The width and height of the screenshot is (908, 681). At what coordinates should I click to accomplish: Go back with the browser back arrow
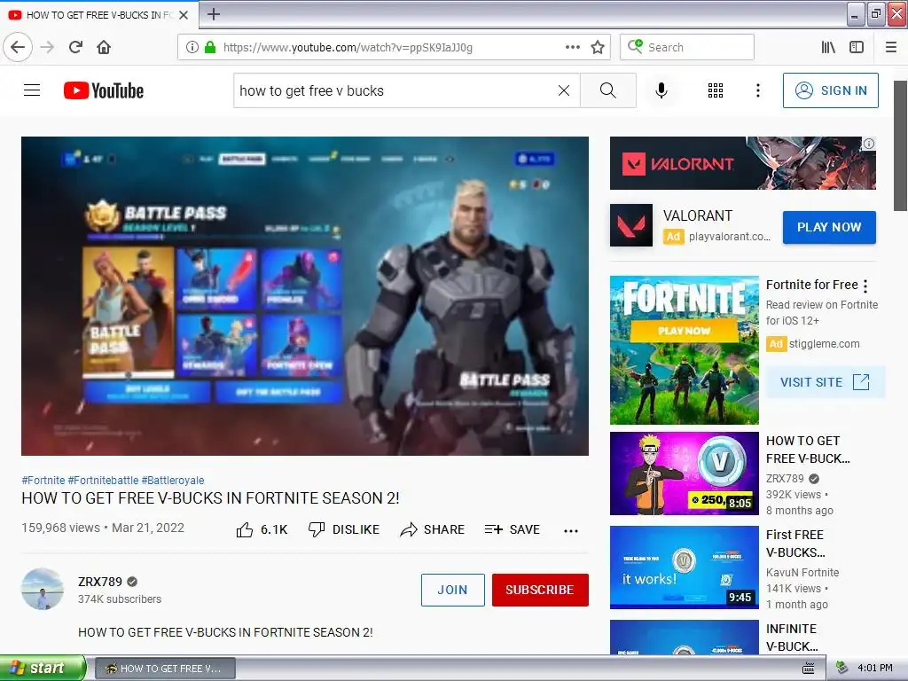[x=18, y=47]
